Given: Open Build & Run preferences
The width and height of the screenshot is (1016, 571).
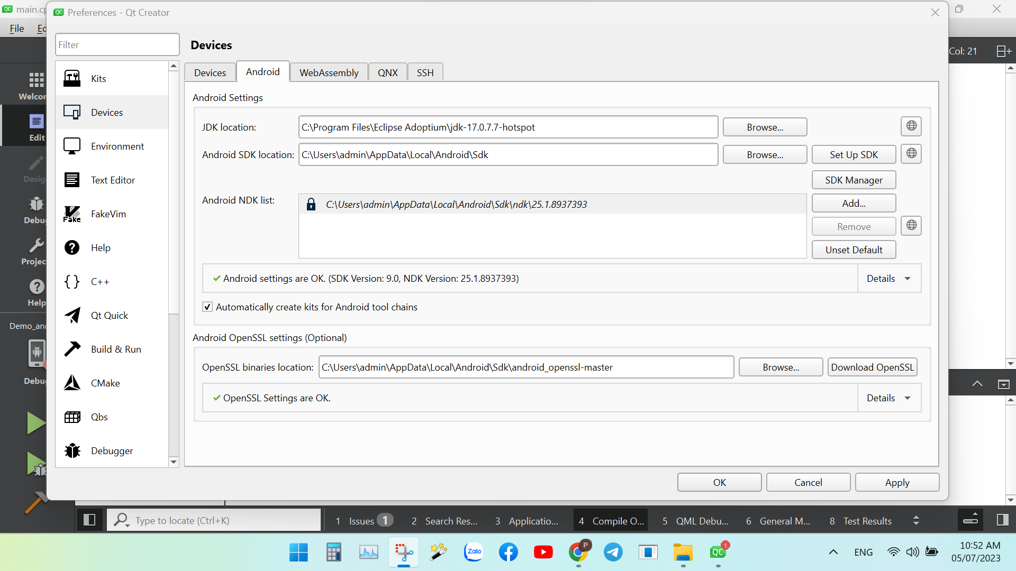Looking at the screenshot, I should tap(112, 349).
